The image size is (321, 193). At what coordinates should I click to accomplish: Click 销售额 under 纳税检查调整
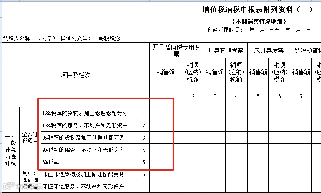301,71
